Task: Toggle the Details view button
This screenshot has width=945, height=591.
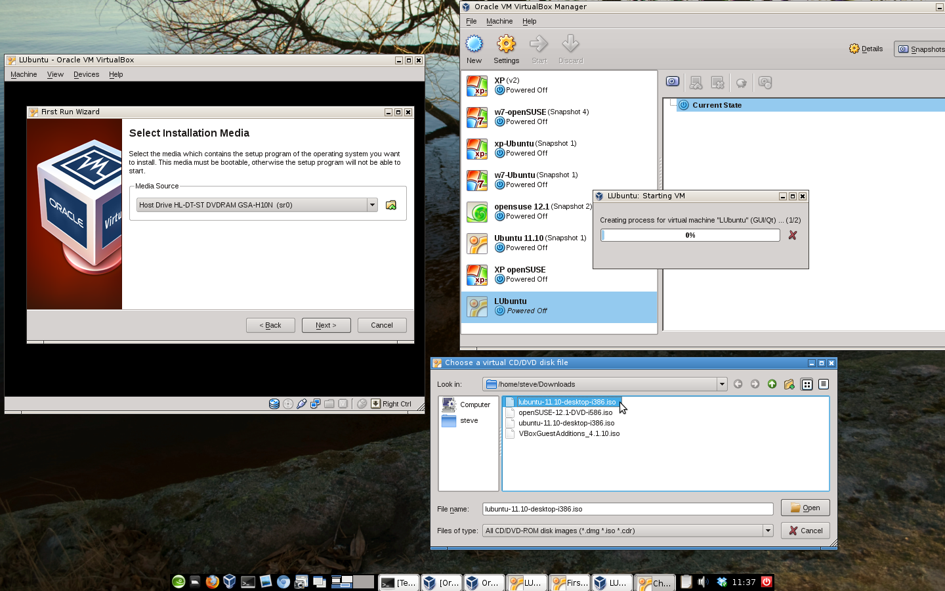Action: (866, 49)
